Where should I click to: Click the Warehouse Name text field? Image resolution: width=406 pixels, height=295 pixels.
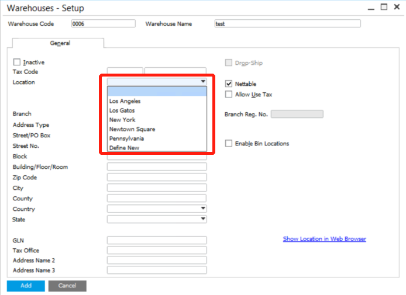tap(287, 24)
